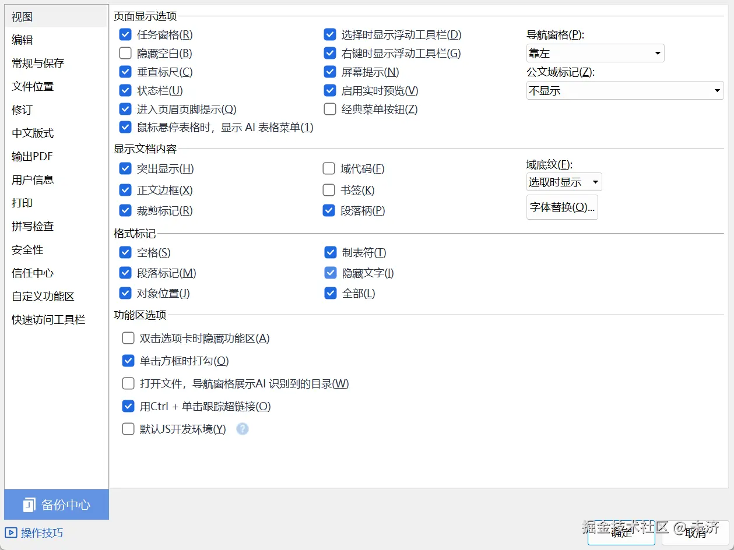Image resolution: width=734 pixels, height=550 pixels.
Task: Enable the 隐藏空白 option
Action: (x=125, y=54)
